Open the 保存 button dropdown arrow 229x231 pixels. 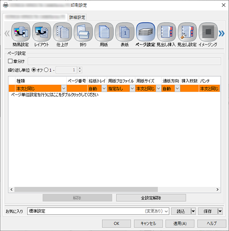(x=220, y=211)
